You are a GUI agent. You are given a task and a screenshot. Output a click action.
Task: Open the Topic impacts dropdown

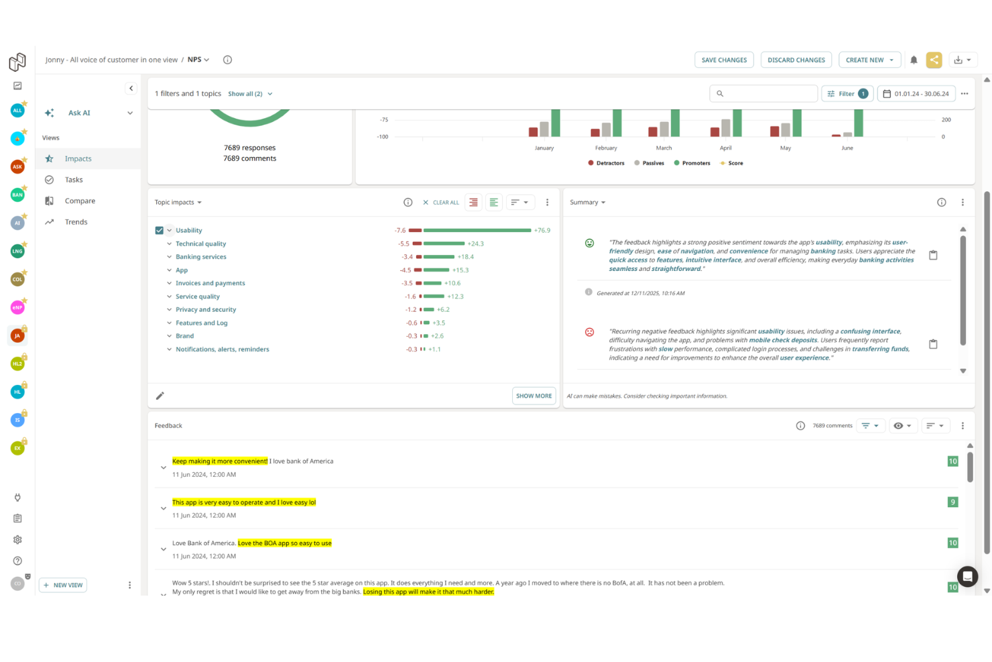point(178,202)
